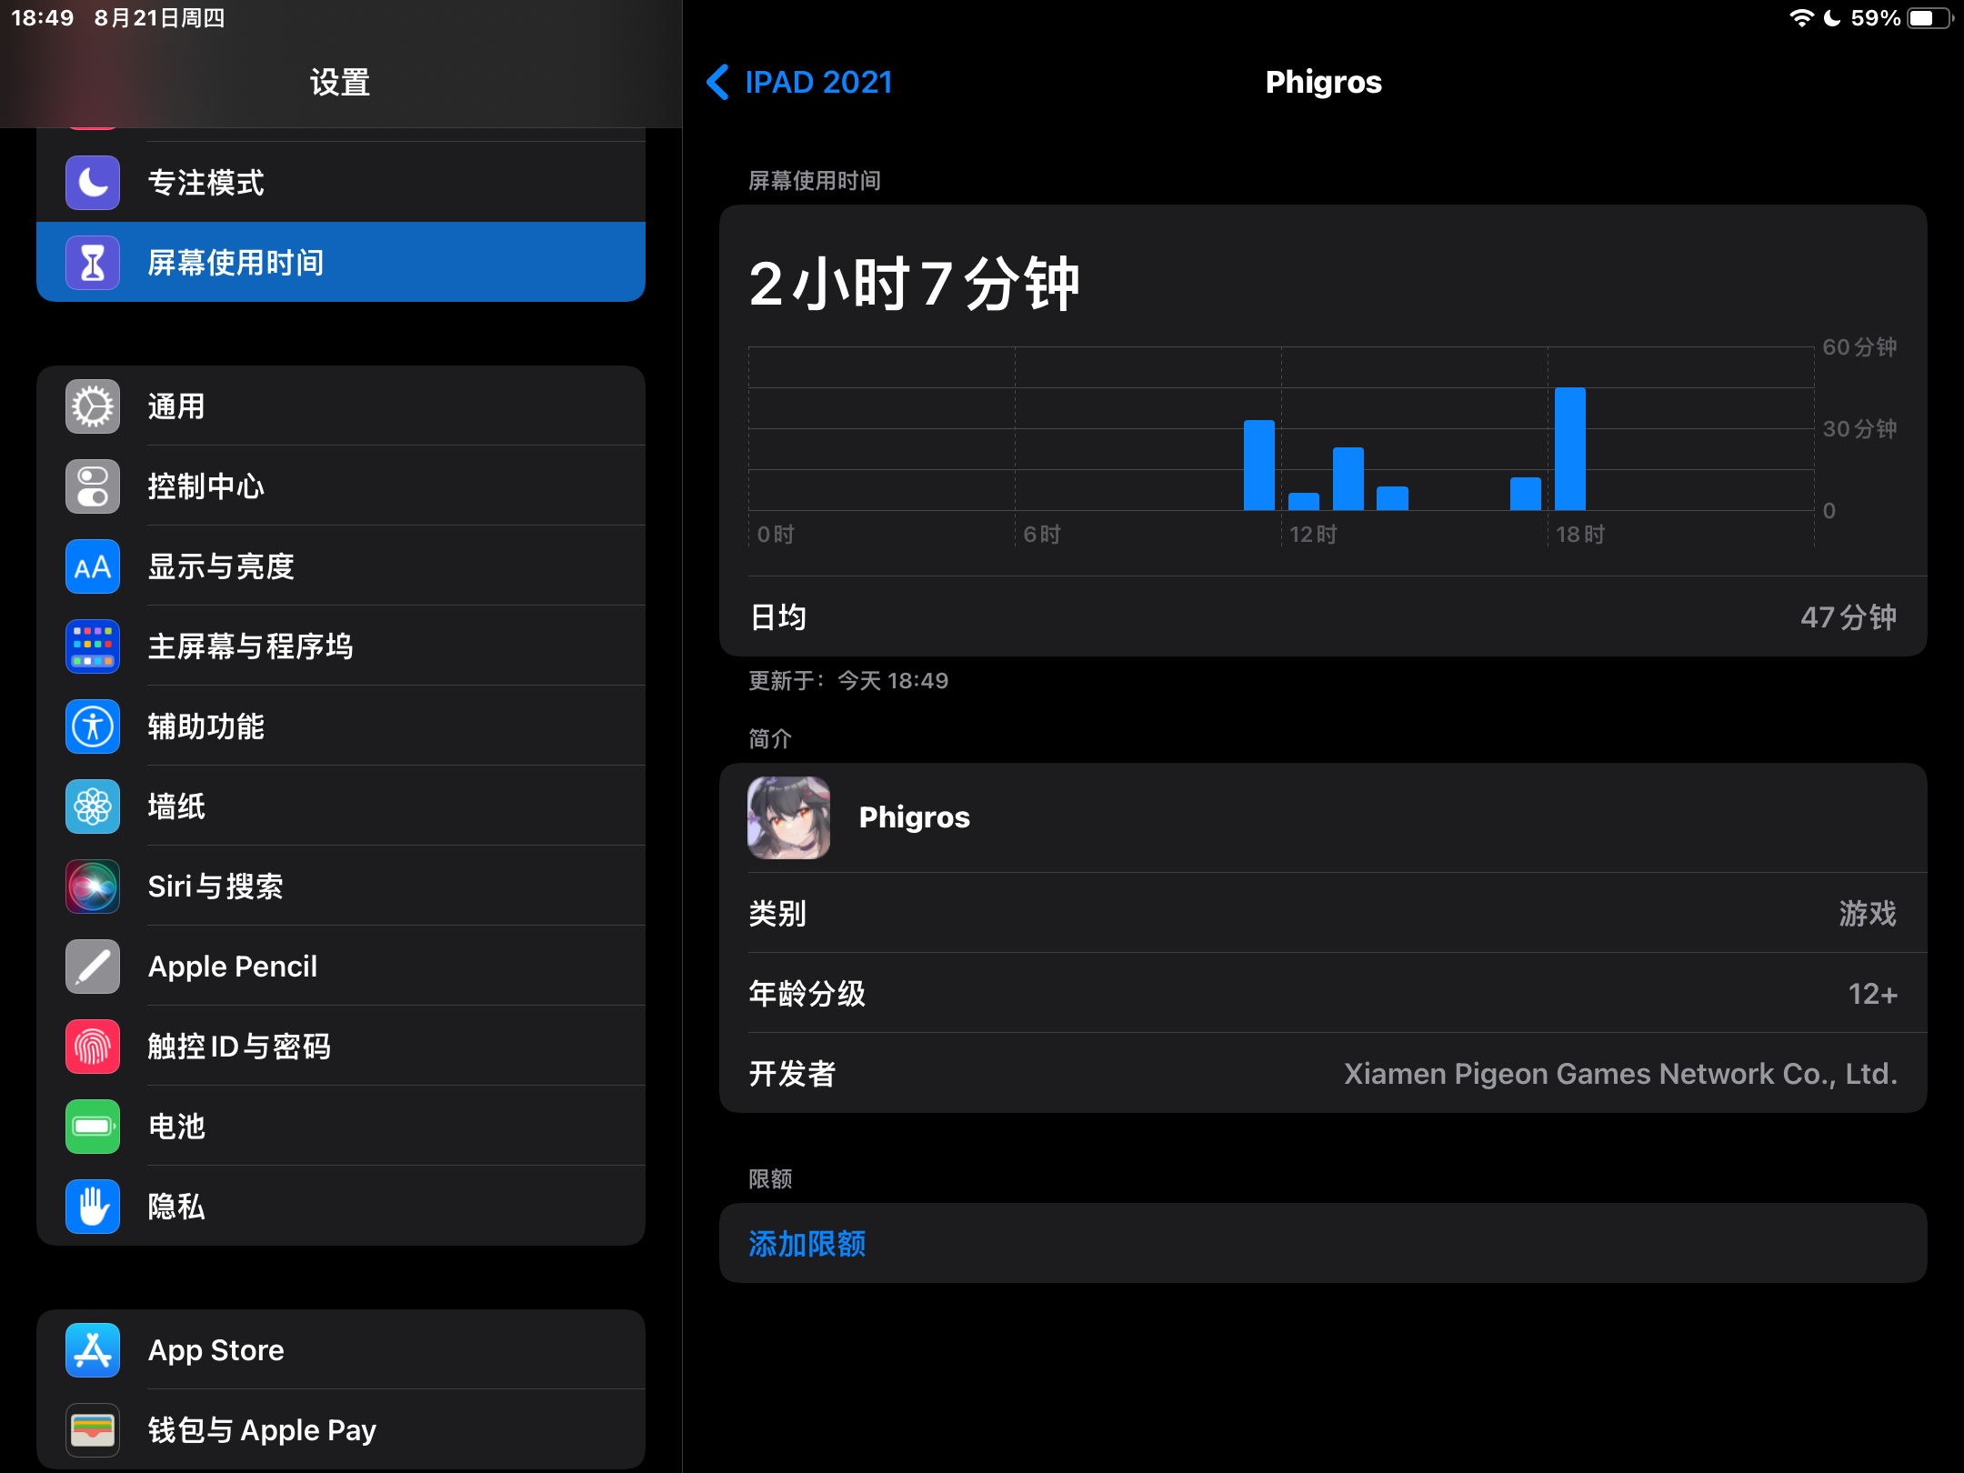This screenshot has width=1964, height=1473.
Task: Select 屏幕使用时间 in sidebar
Action: (x=341, y=263)
